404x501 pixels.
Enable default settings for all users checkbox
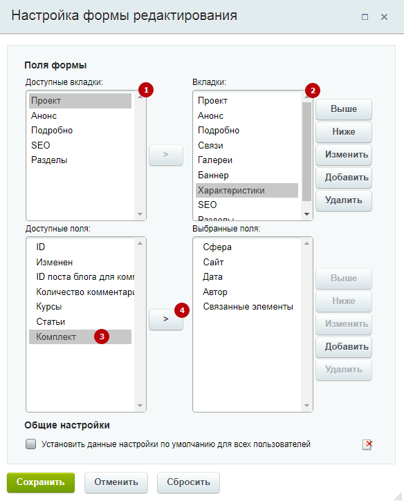(30, 444)
